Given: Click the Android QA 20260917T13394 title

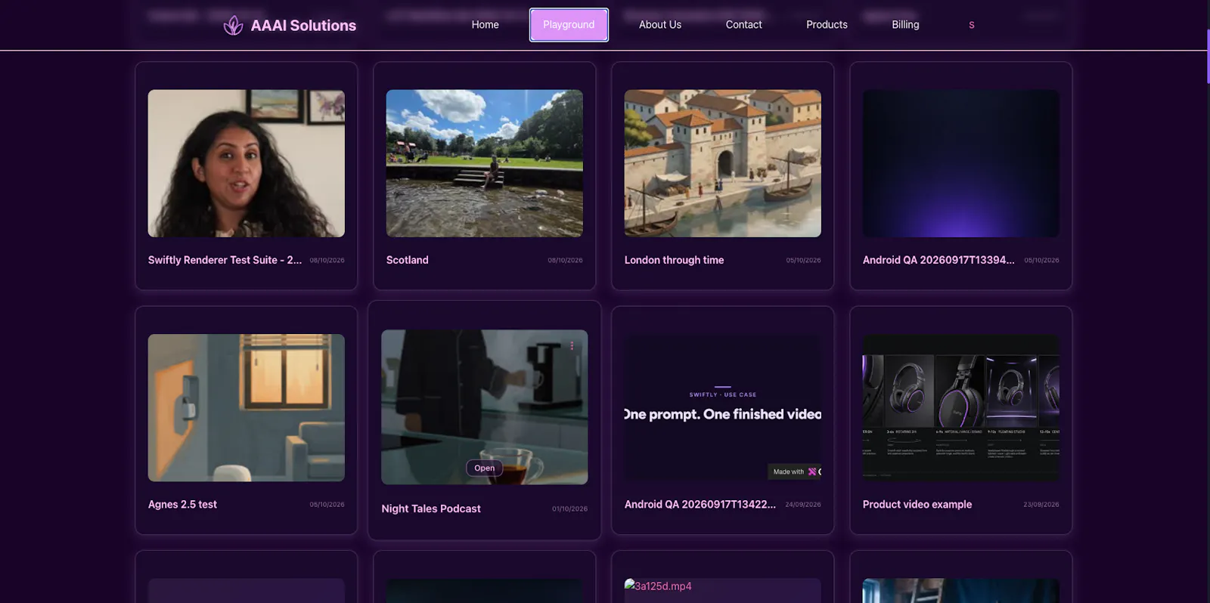Looking at the screenshot, I should click(939, 260).
